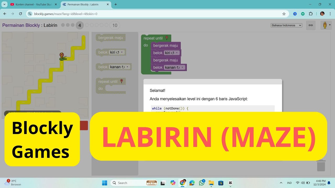335x188 pixels.
Task: Reload the current page
Action: (x=20, y=14)
